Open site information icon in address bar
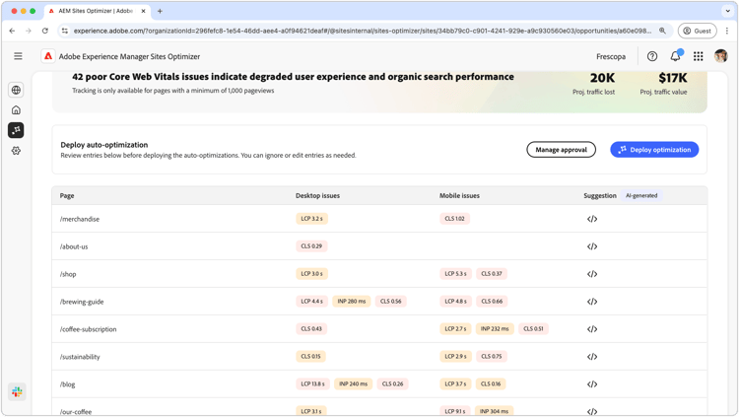The width and height of the screenshot is (739, 417). click(65, 31)
